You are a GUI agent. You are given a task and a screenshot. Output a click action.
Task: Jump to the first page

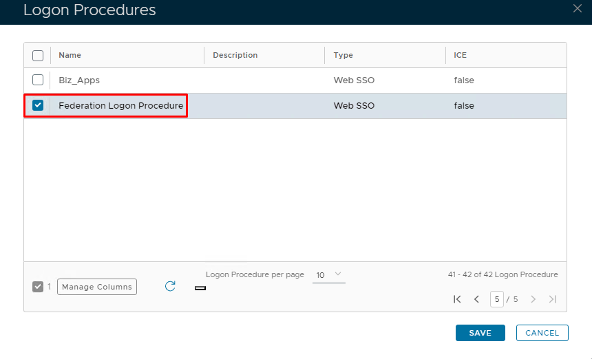(457, 299)
